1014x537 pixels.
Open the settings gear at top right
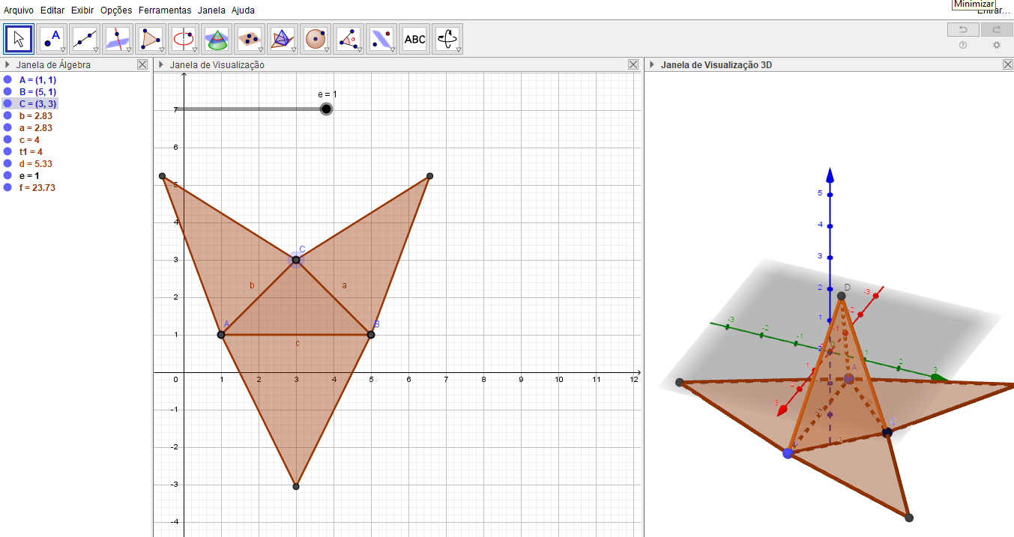coord(997,45)
